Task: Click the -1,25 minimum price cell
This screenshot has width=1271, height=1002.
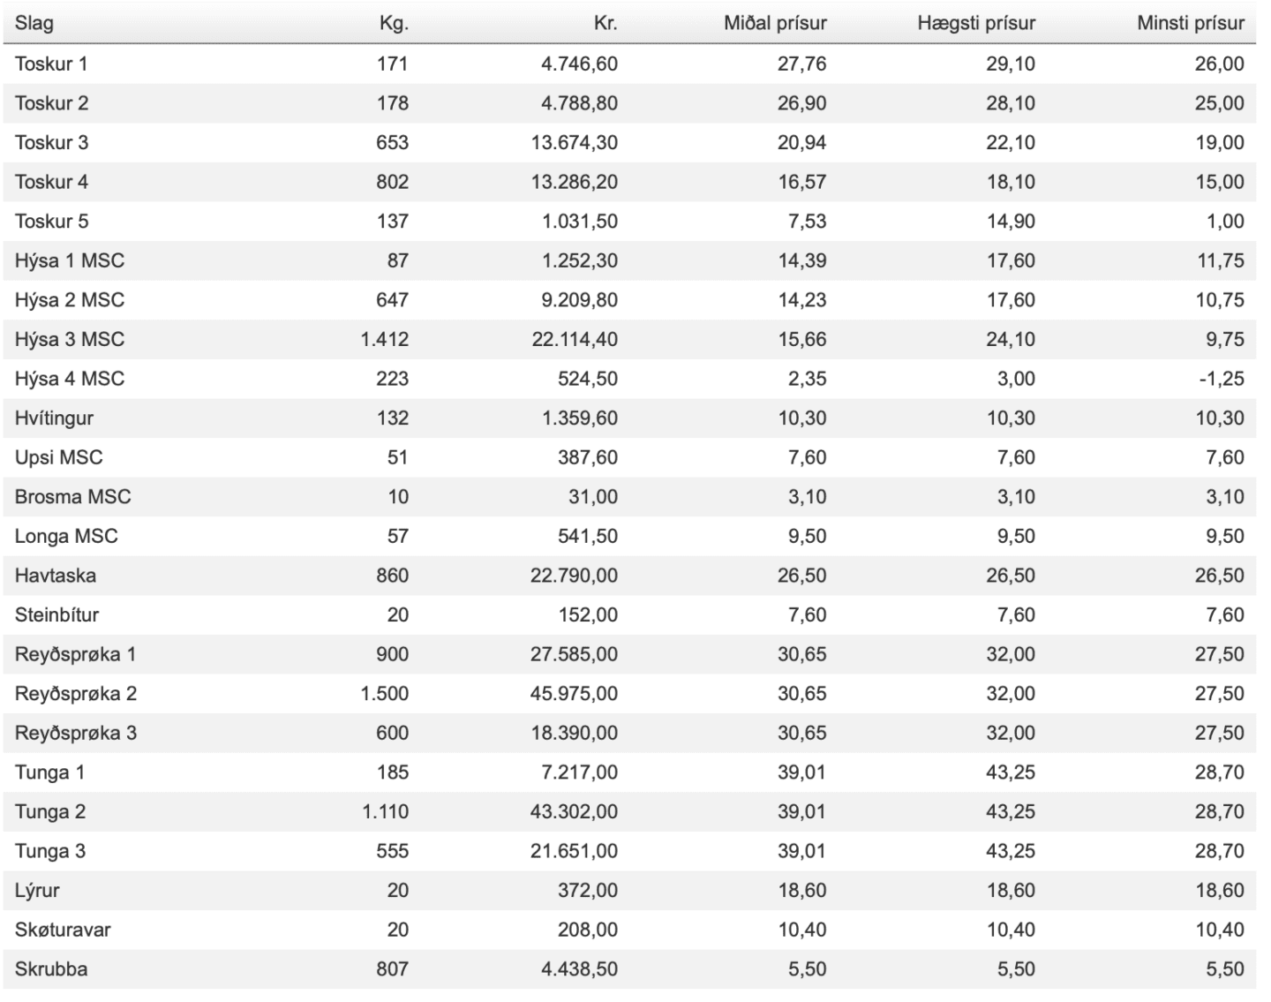Action: [x=1222, y=379]
